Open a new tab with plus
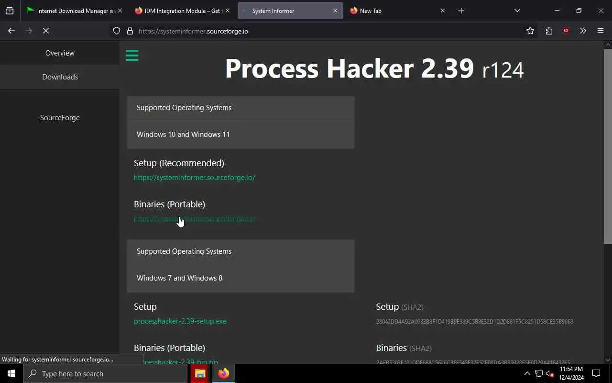This screenshot has height=383, width=612. [461, 11]
